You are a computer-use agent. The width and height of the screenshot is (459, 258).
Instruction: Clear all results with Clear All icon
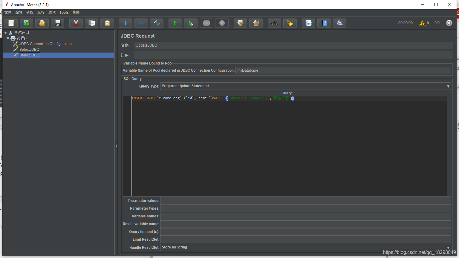256,23
